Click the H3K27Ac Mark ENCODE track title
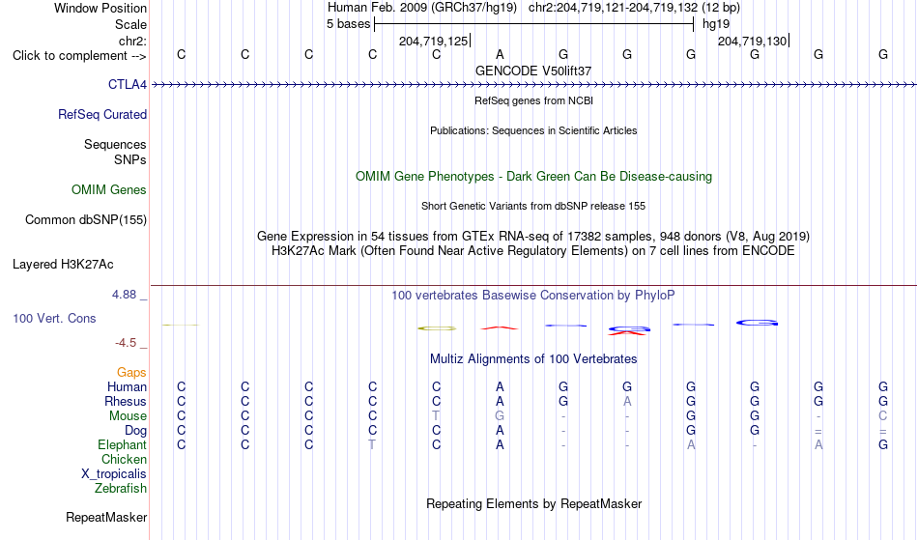918x540 pixels. 533,251
